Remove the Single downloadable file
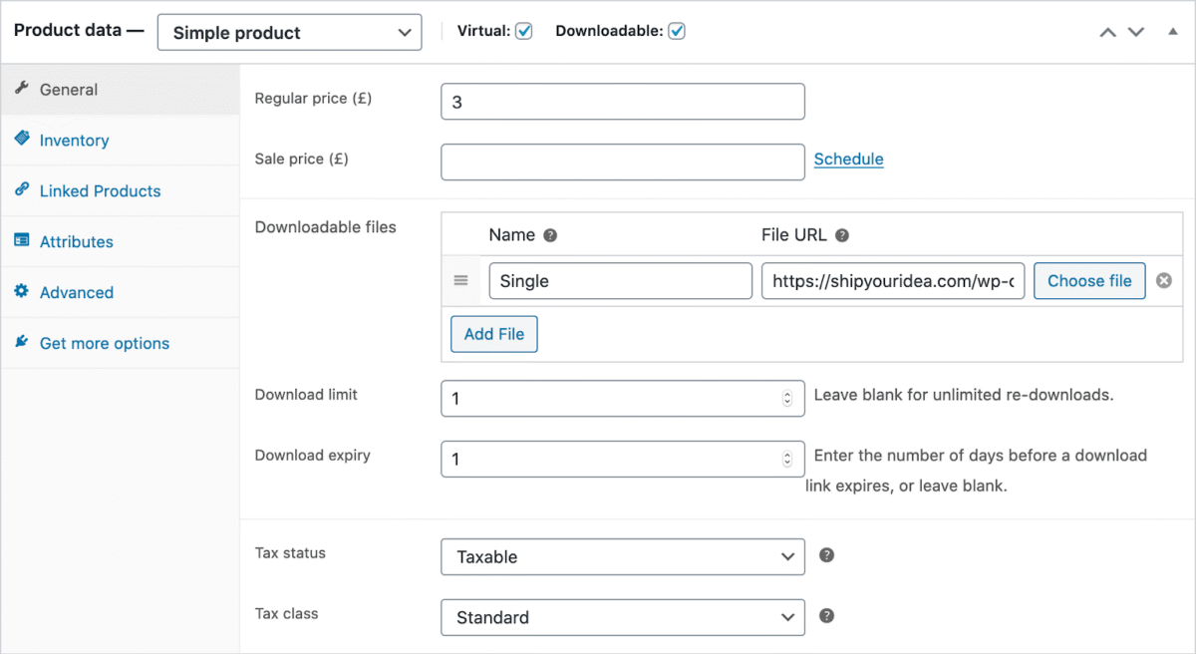1196x654 pixels. (1163, 280)
